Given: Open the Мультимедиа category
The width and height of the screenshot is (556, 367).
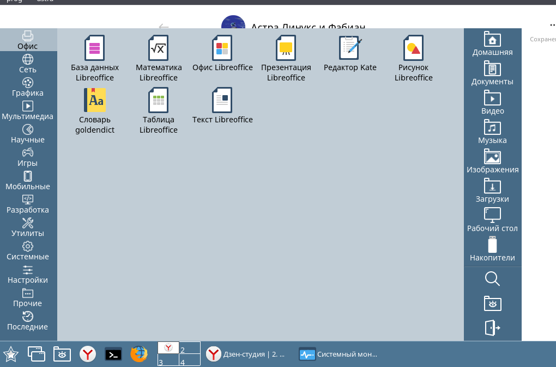Looking at the screenshot, I should (28, 110).
